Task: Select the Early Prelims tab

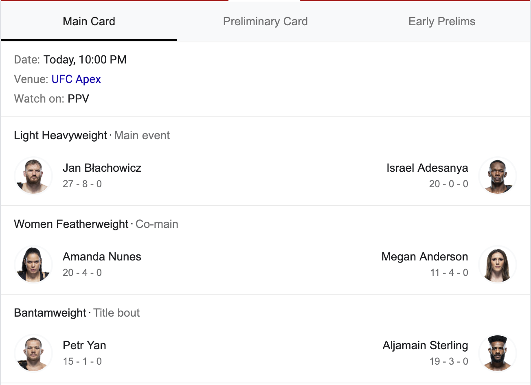Action: point(441,22)
